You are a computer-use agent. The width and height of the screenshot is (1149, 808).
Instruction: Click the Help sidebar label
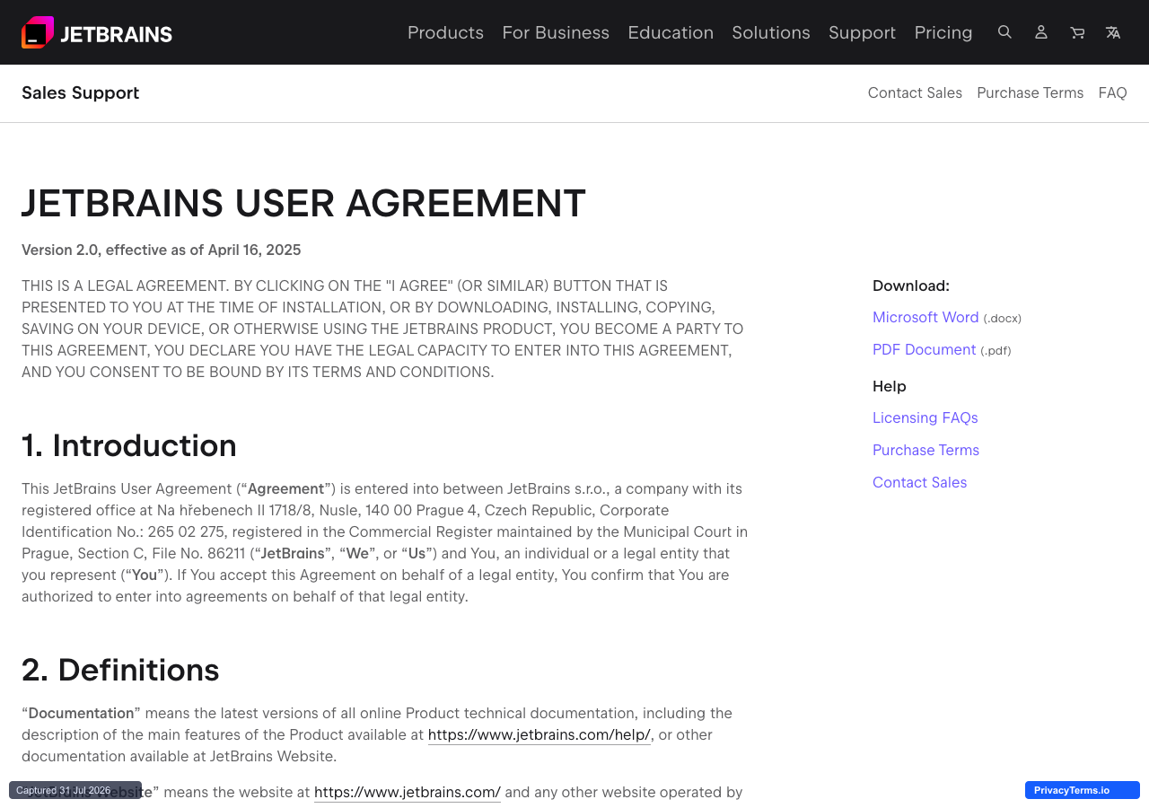(890, 386)
